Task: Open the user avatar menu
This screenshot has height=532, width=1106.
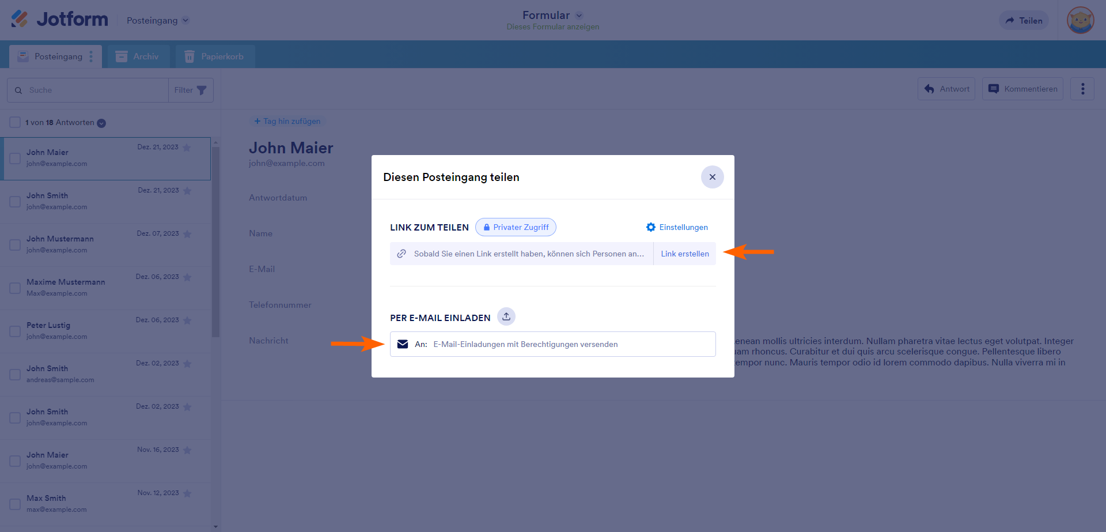Action: click(x=1080, y=20)
